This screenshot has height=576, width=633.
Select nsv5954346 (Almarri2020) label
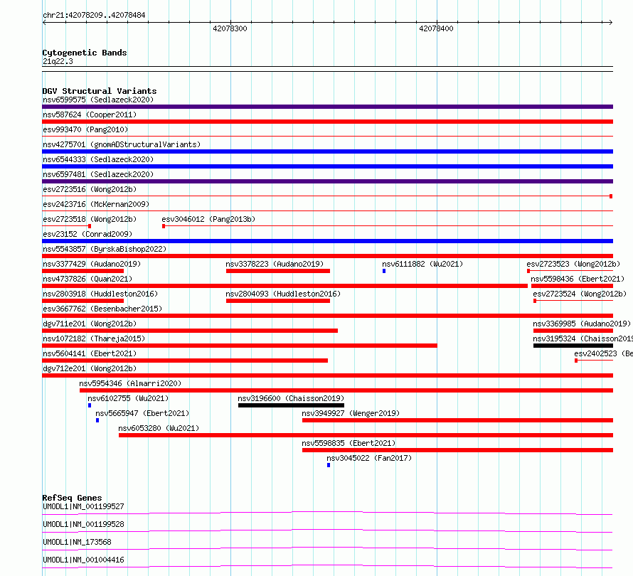point(130,383)
